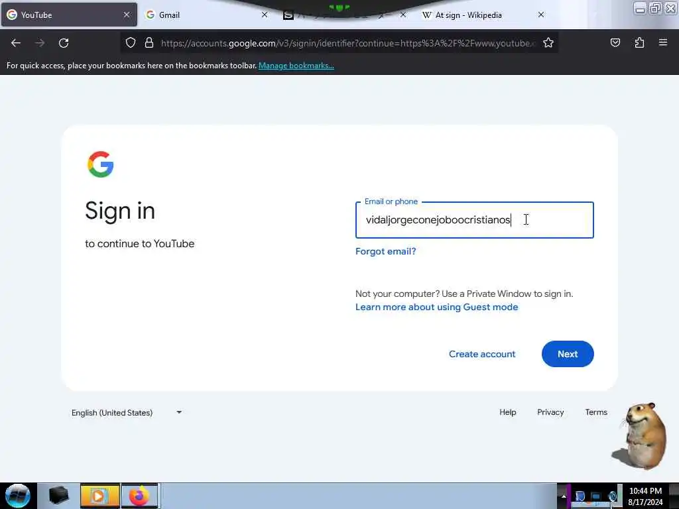The height and width of the screenshot is (509, 679).
Task: Click the Show desktop strip
Action: pyautogui.click(x=674, y=496)
